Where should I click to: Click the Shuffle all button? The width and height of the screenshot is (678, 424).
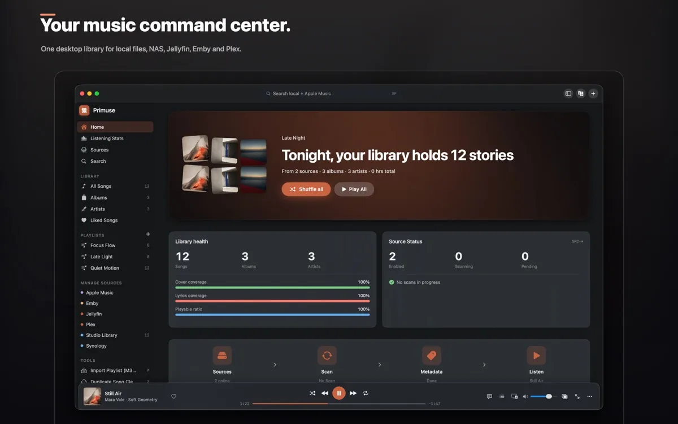(306, 189)
